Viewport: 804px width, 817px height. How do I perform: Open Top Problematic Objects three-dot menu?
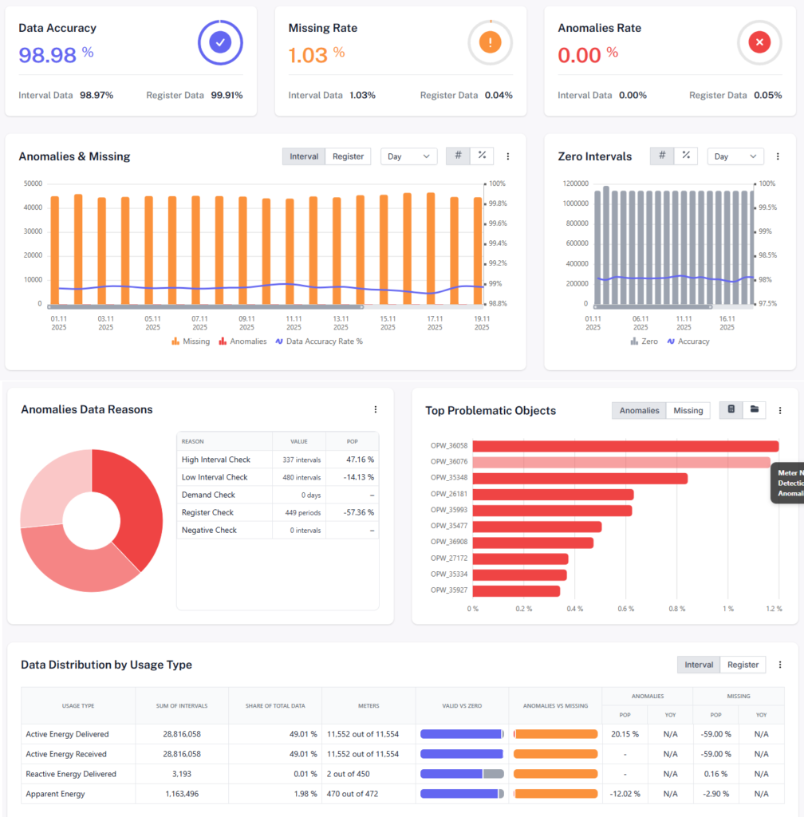(x=779, y=411)
